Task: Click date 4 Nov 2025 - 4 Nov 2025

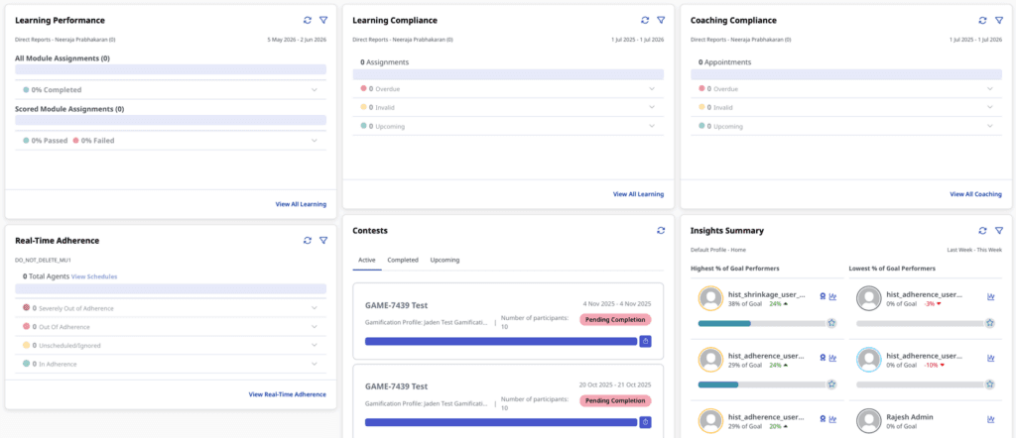Action: point(616,303)
